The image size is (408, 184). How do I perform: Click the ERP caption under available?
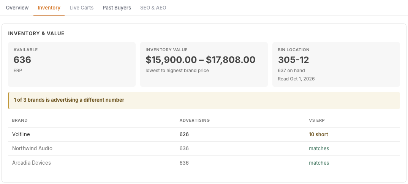click(x=18, y=71)
